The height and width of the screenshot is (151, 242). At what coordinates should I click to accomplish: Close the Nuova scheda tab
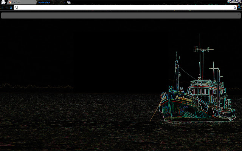click(x=65, y=2)
